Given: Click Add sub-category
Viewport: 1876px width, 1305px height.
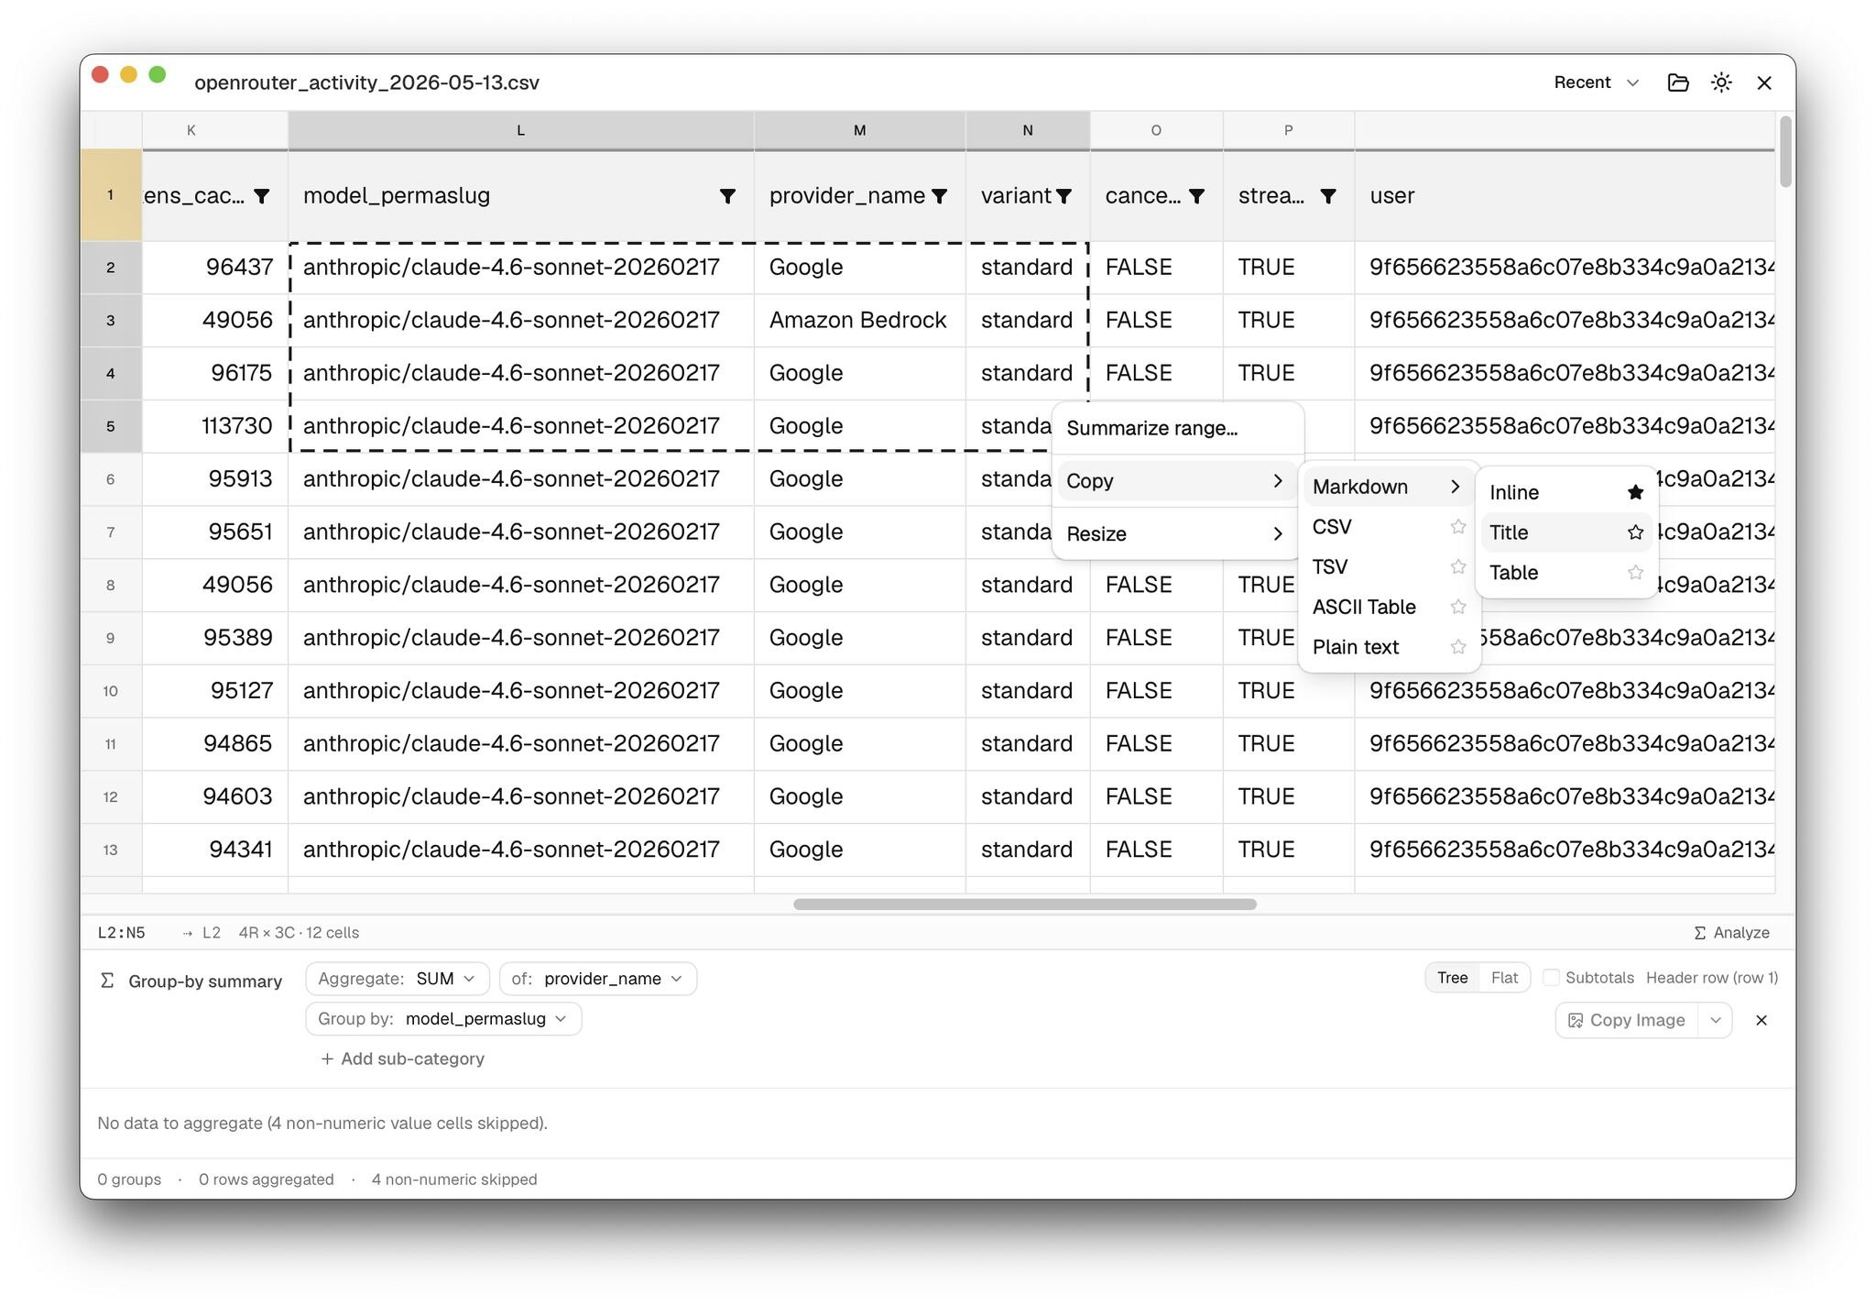Looking at the screenshot, I should [402, 1058].
